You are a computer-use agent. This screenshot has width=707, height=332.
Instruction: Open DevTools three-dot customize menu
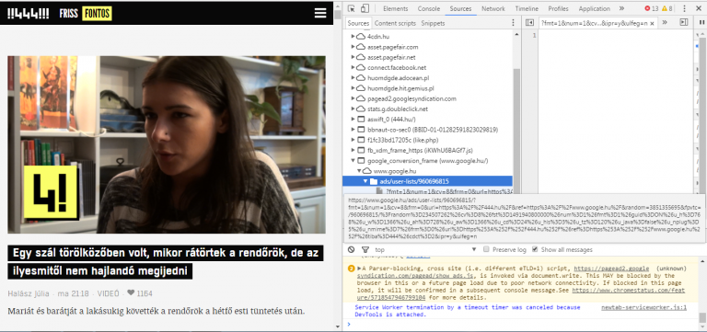pyautogui.click(x=685, y=8)
